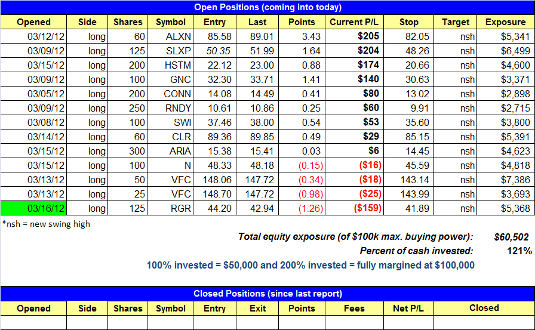The width and height of the screenshot is (535, 330).
Task: Click the Exit column header
Action: [x=258, y=308]
